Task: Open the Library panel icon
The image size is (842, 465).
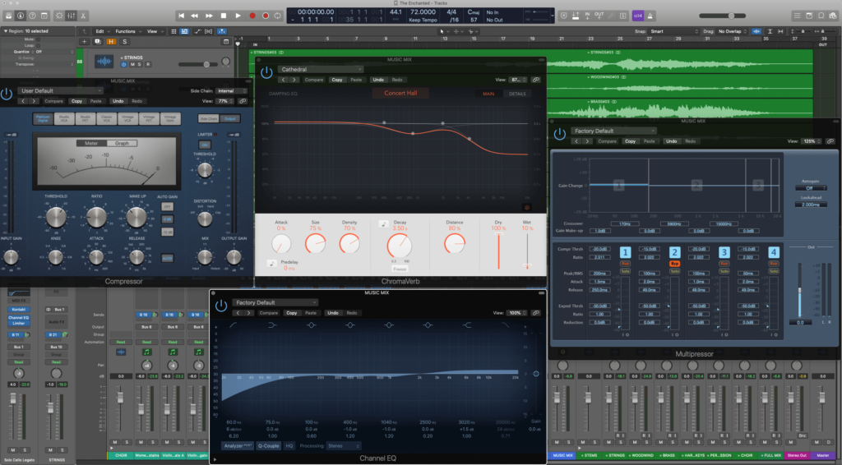Action: coord(8,16)
